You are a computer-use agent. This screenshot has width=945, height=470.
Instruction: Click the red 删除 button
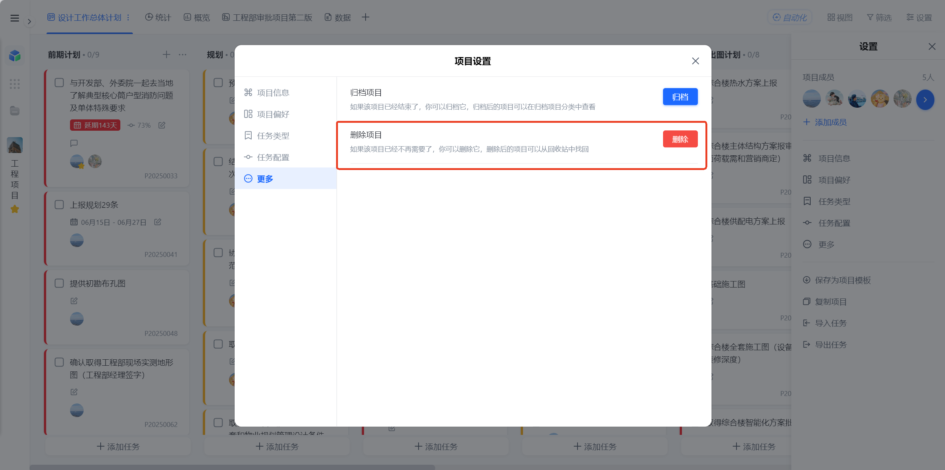[680, 139]
